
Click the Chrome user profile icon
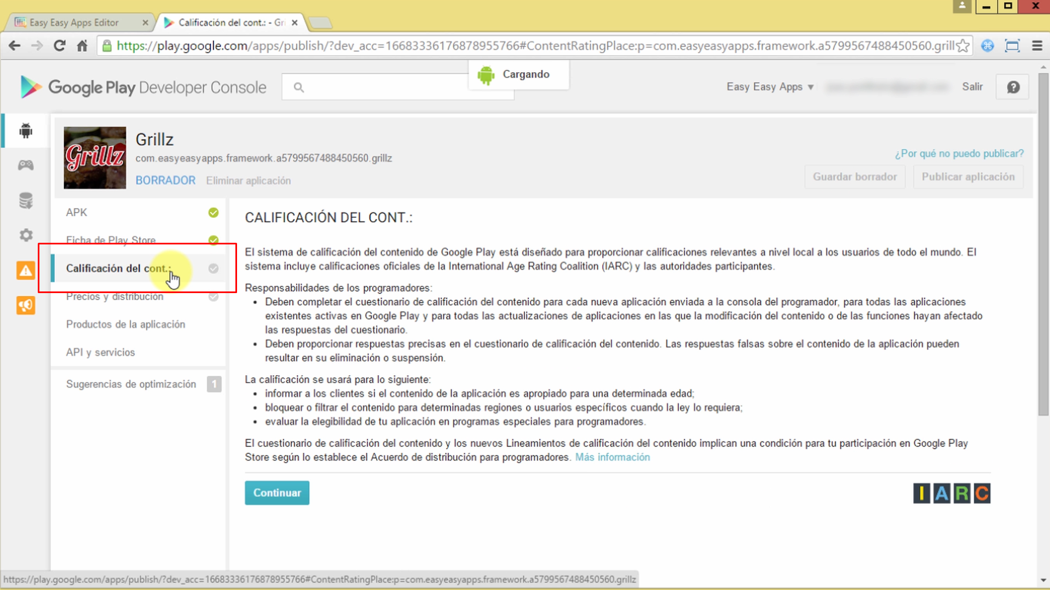[962, 6]
